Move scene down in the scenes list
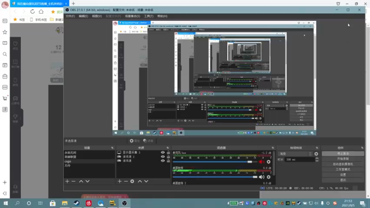Screen dimensions: 370x208 coord(87,181)
